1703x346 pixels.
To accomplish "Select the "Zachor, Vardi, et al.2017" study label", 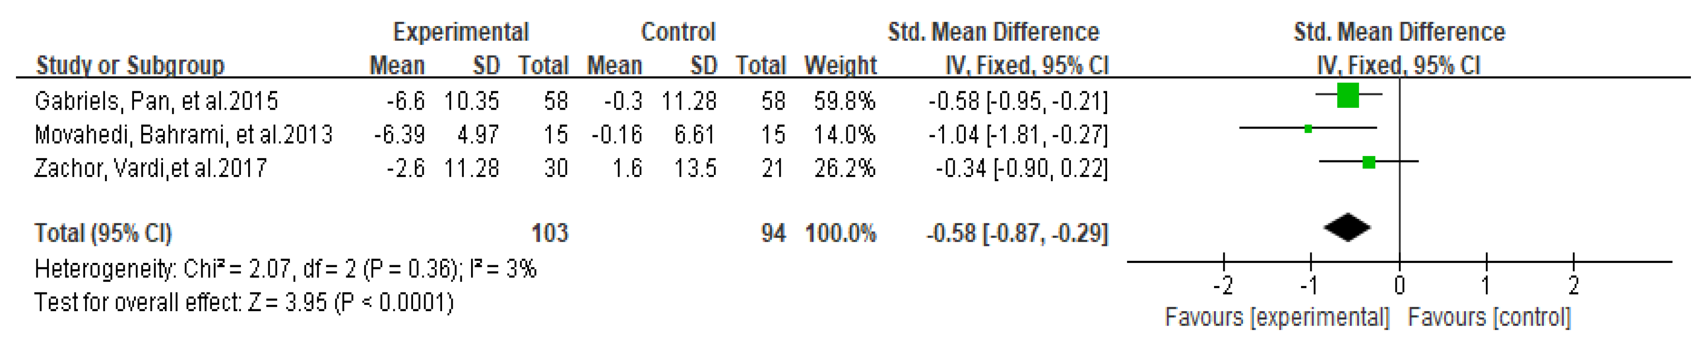I will [151, 168].
